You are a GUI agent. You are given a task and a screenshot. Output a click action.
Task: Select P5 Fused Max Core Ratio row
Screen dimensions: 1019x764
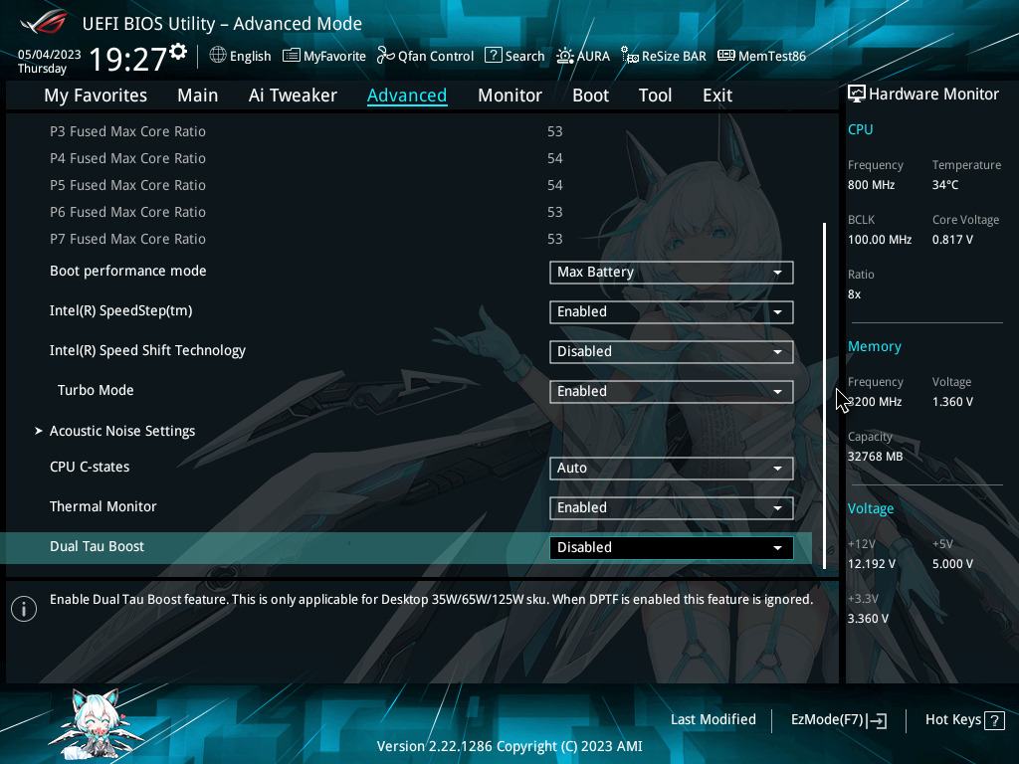click(306, 185)
